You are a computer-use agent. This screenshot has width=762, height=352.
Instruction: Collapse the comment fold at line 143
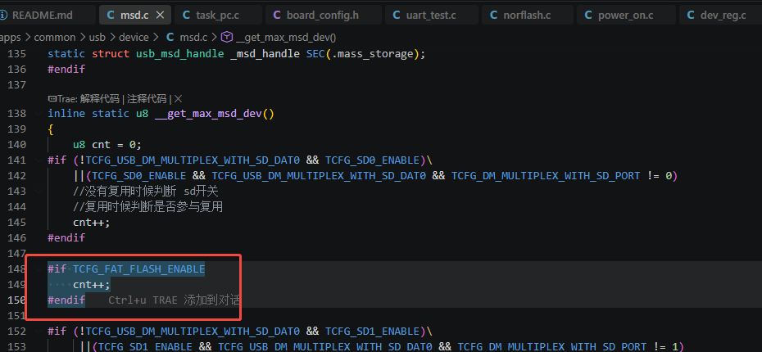39,192
